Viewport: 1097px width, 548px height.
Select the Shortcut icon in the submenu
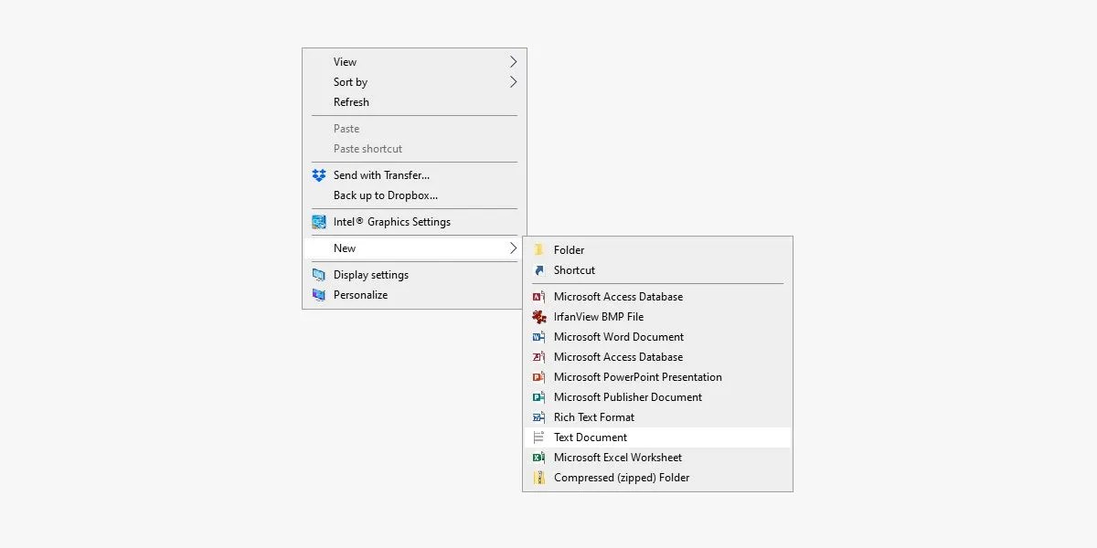[x=539, y=270]
